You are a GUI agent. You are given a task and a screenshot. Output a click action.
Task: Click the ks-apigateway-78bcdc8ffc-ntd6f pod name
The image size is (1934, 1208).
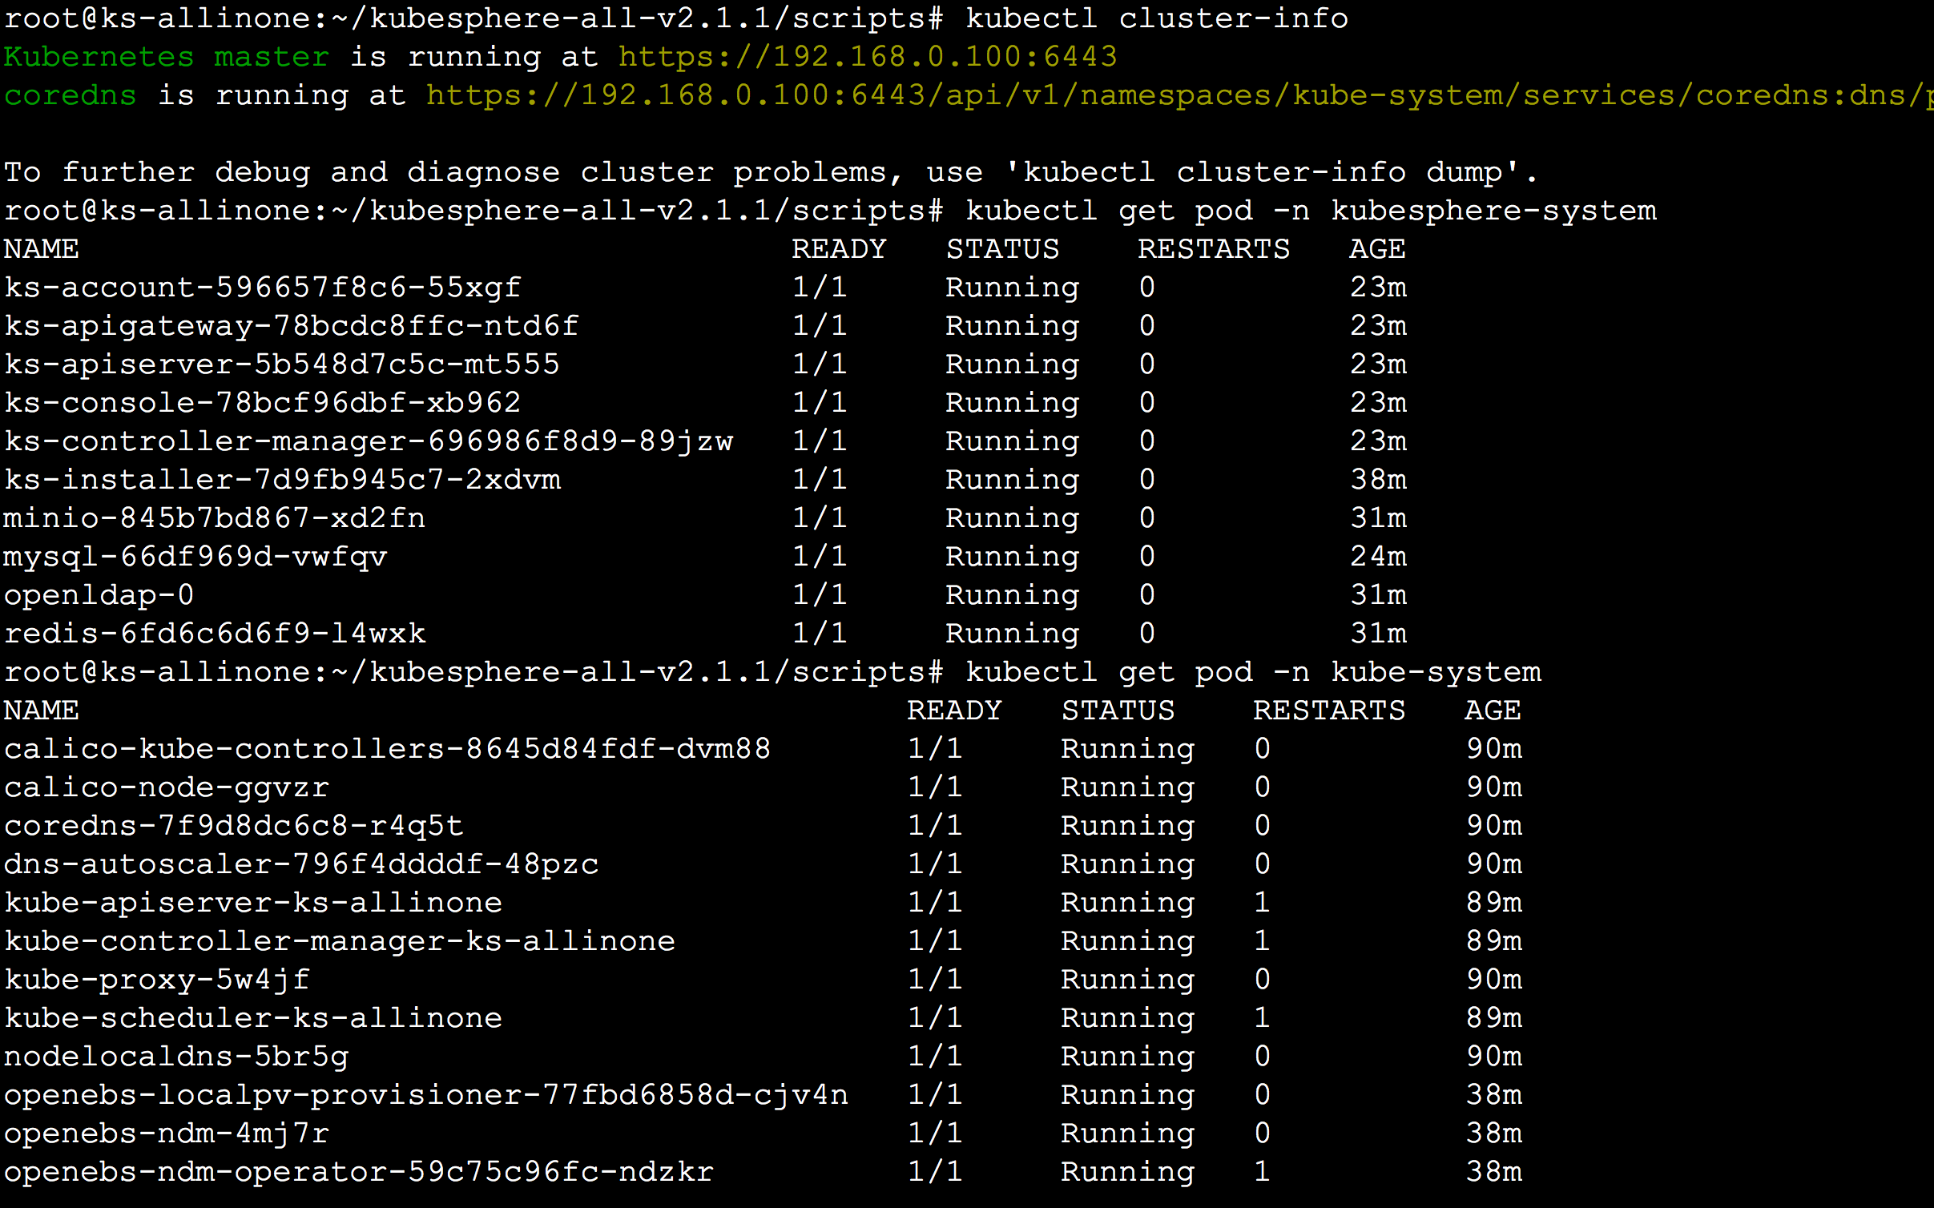point(291,326)
